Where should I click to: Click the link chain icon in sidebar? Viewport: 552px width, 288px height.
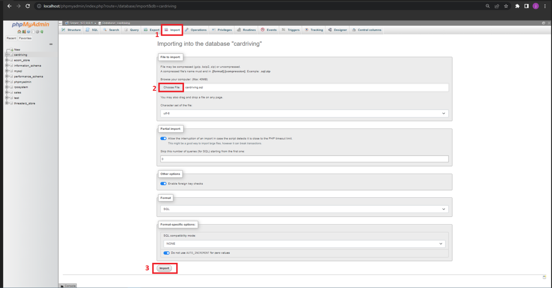[51, 44]
